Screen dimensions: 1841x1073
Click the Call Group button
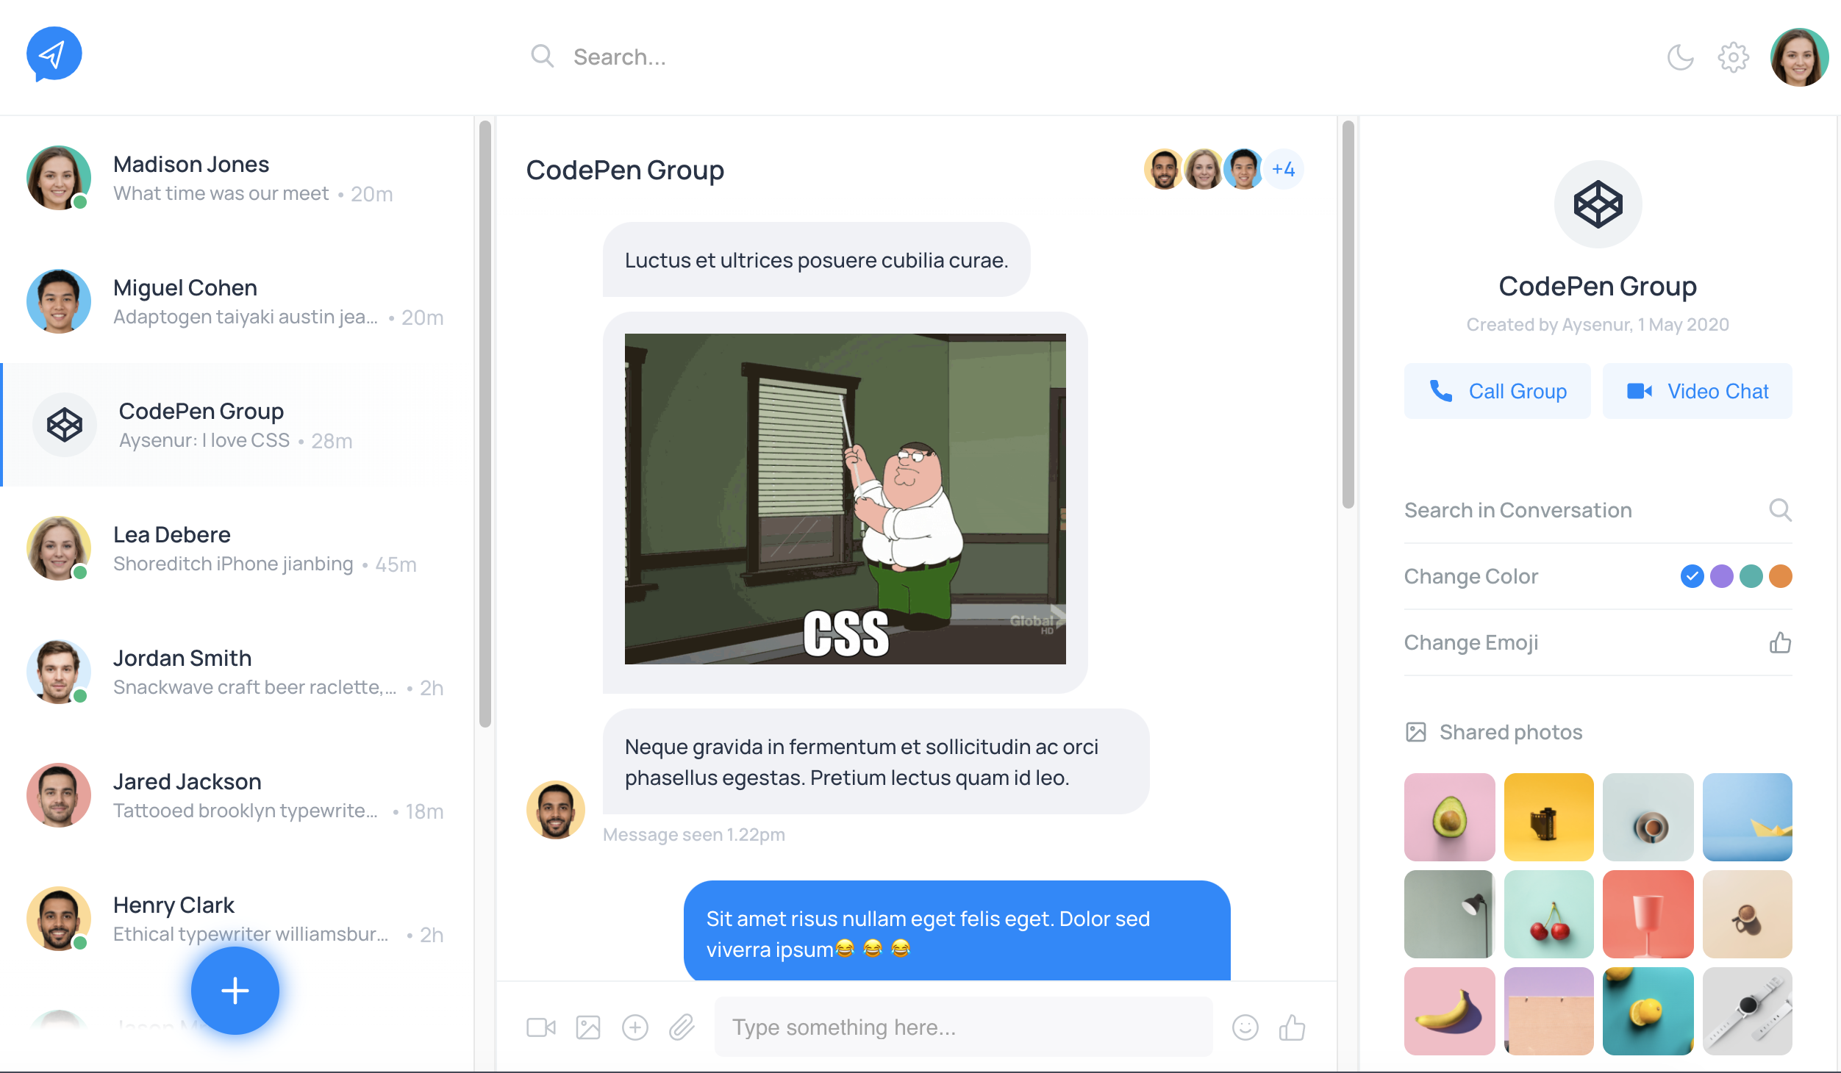tap(1498, 391)
